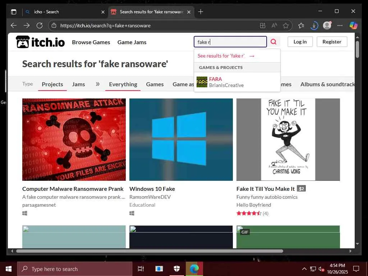The width and height of the screenshot is (368, 276).
Task: Click the read aloud icon
Action: [x=274, y=26]
